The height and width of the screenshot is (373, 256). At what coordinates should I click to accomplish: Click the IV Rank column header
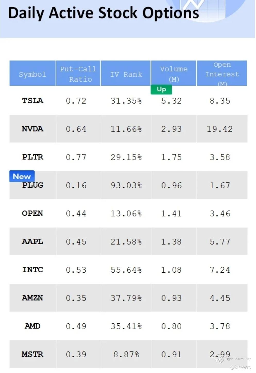tap(126, 74)
